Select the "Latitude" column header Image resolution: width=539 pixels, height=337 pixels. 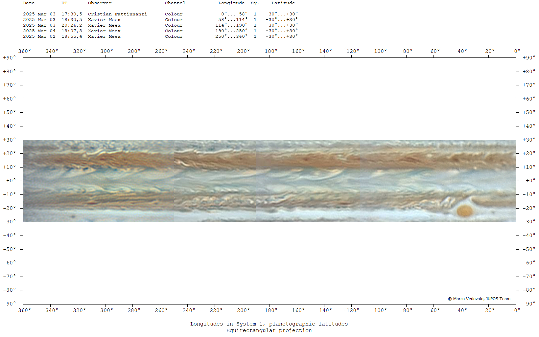coord(283,3)
